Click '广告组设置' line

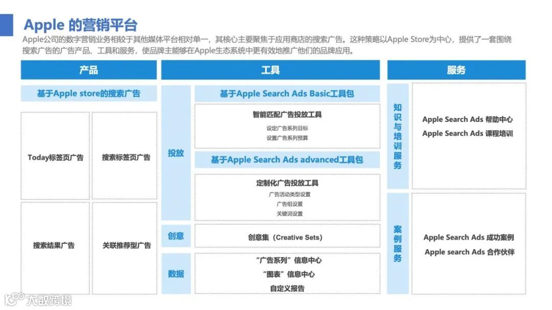(x=289, y=204)
